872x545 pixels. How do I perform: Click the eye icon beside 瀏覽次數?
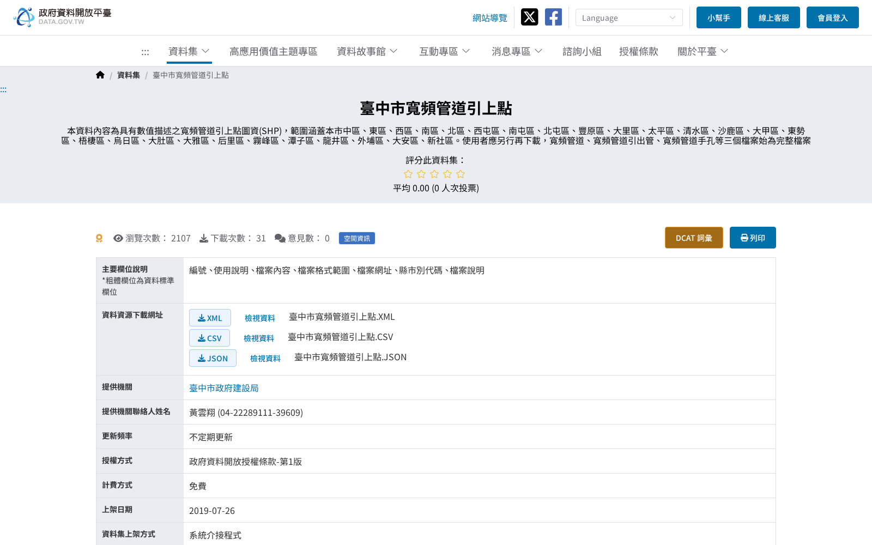[118, 238]
